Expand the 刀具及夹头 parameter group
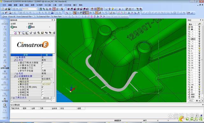Image resolution: width=204 pixels, height=123 pixels. point(14,98)
